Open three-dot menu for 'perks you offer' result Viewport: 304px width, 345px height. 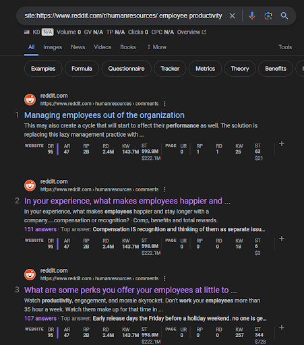tap(164, 278)
